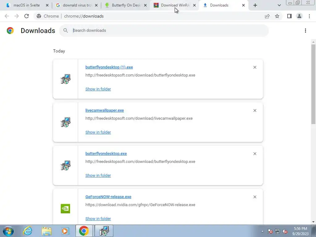Image resolution: width=316 pixels, height=237 pixels.
Task: Show hidden system tray icons
Action: (262, 231)
